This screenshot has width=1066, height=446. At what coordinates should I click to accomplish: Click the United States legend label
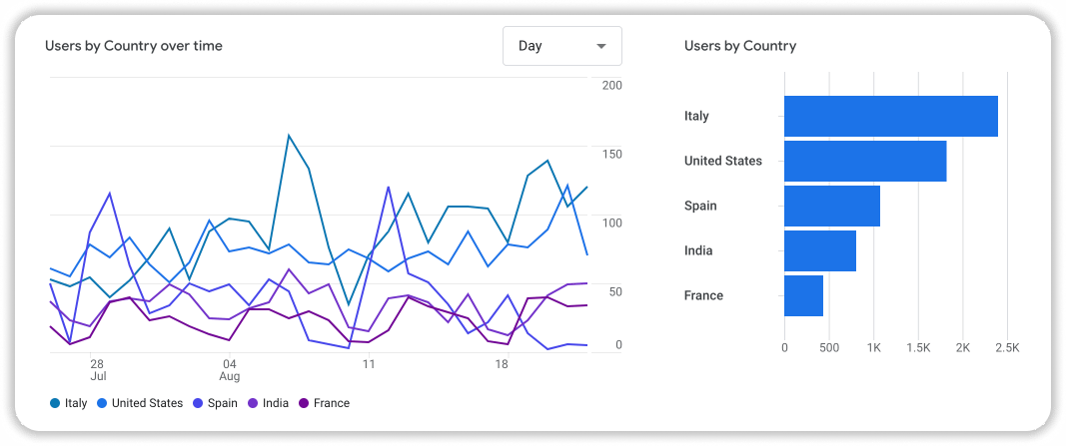point(147,403)
